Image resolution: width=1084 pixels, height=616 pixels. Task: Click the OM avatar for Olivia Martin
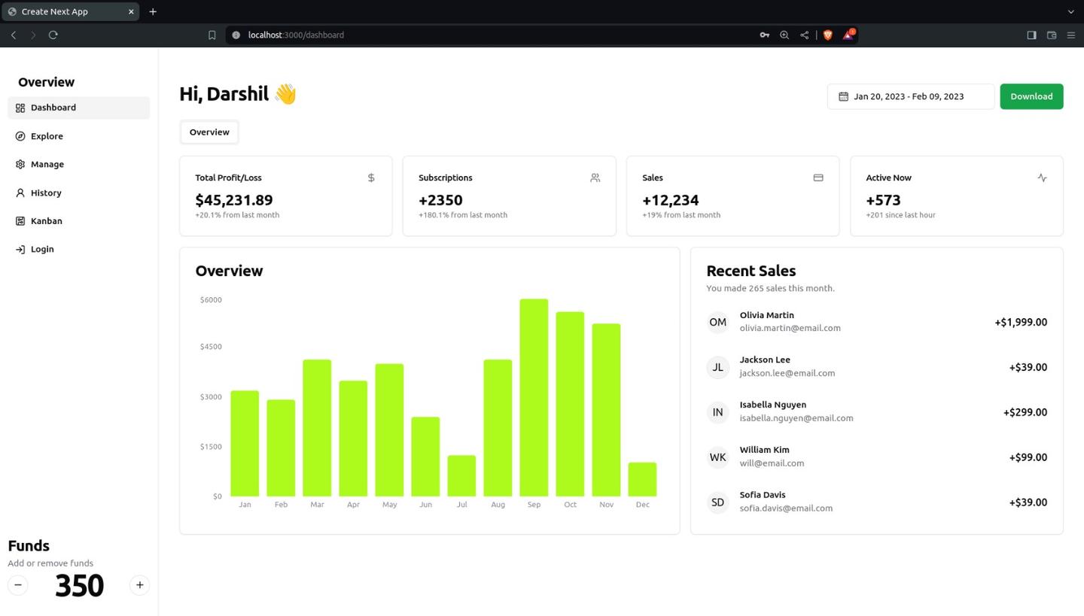(x=718, y=322)
